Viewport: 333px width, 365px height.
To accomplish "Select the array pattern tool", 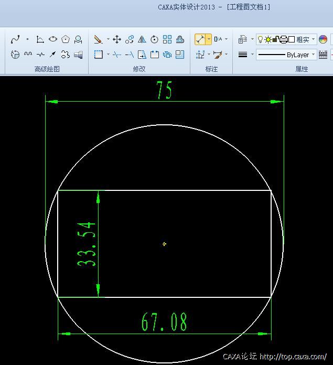I will pos(167,39).
